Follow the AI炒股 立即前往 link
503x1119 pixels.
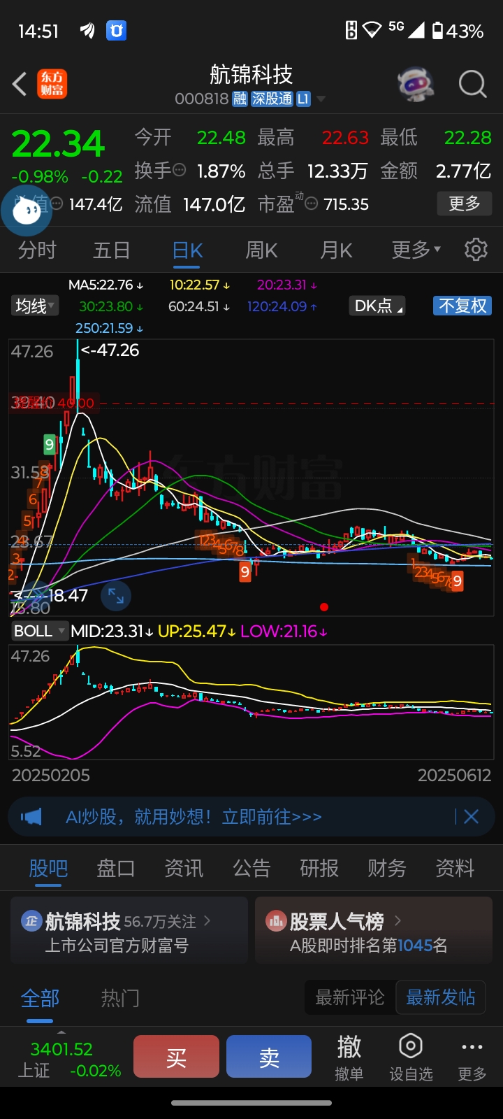click(194, 817)
